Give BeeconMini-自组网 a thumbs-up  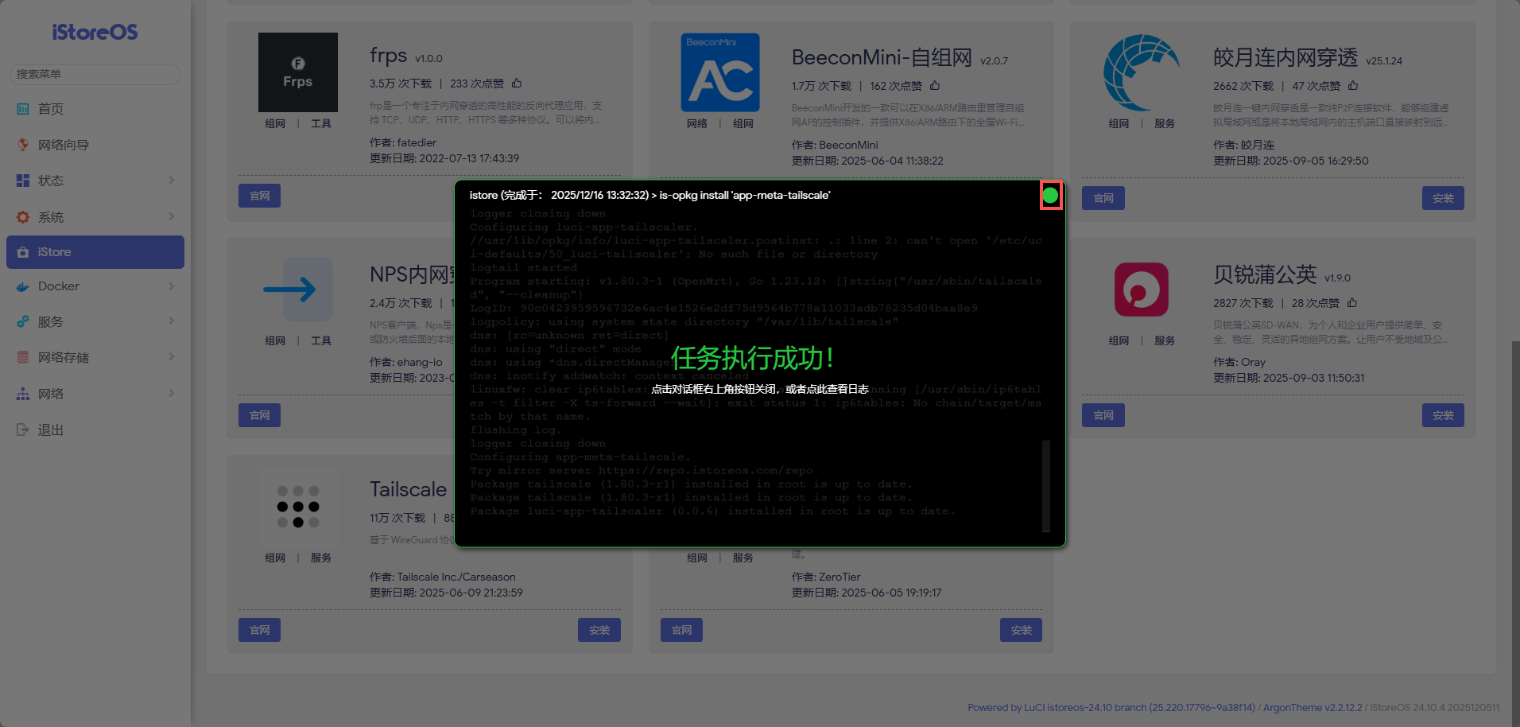pyautogui.click(x=935, y=85)
